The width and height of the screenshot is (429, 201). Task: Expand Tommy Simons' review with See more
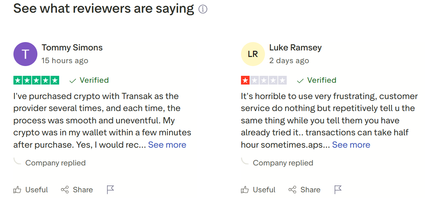coord(167,145)
